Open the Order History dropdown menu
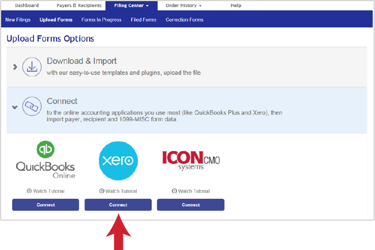 pyautogui.click(x=183, y=6)
